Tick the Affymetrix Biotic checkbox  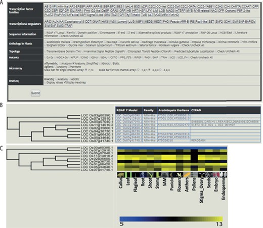(x=111, y=63)
